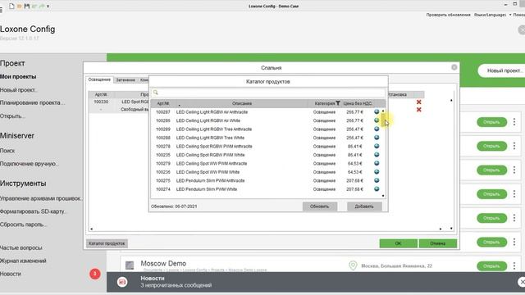Click the 100330 article number cell
Screen dimensions: 525x295
coord(101,102)
